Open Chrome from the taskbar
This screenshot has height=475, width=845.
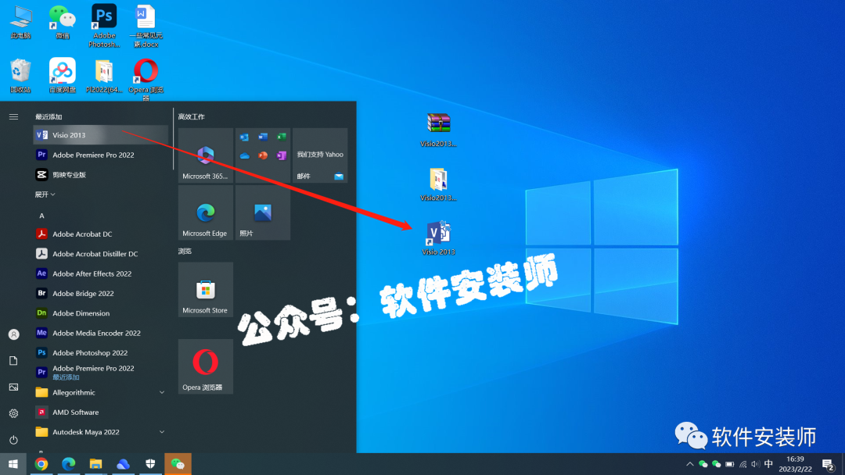41,464
